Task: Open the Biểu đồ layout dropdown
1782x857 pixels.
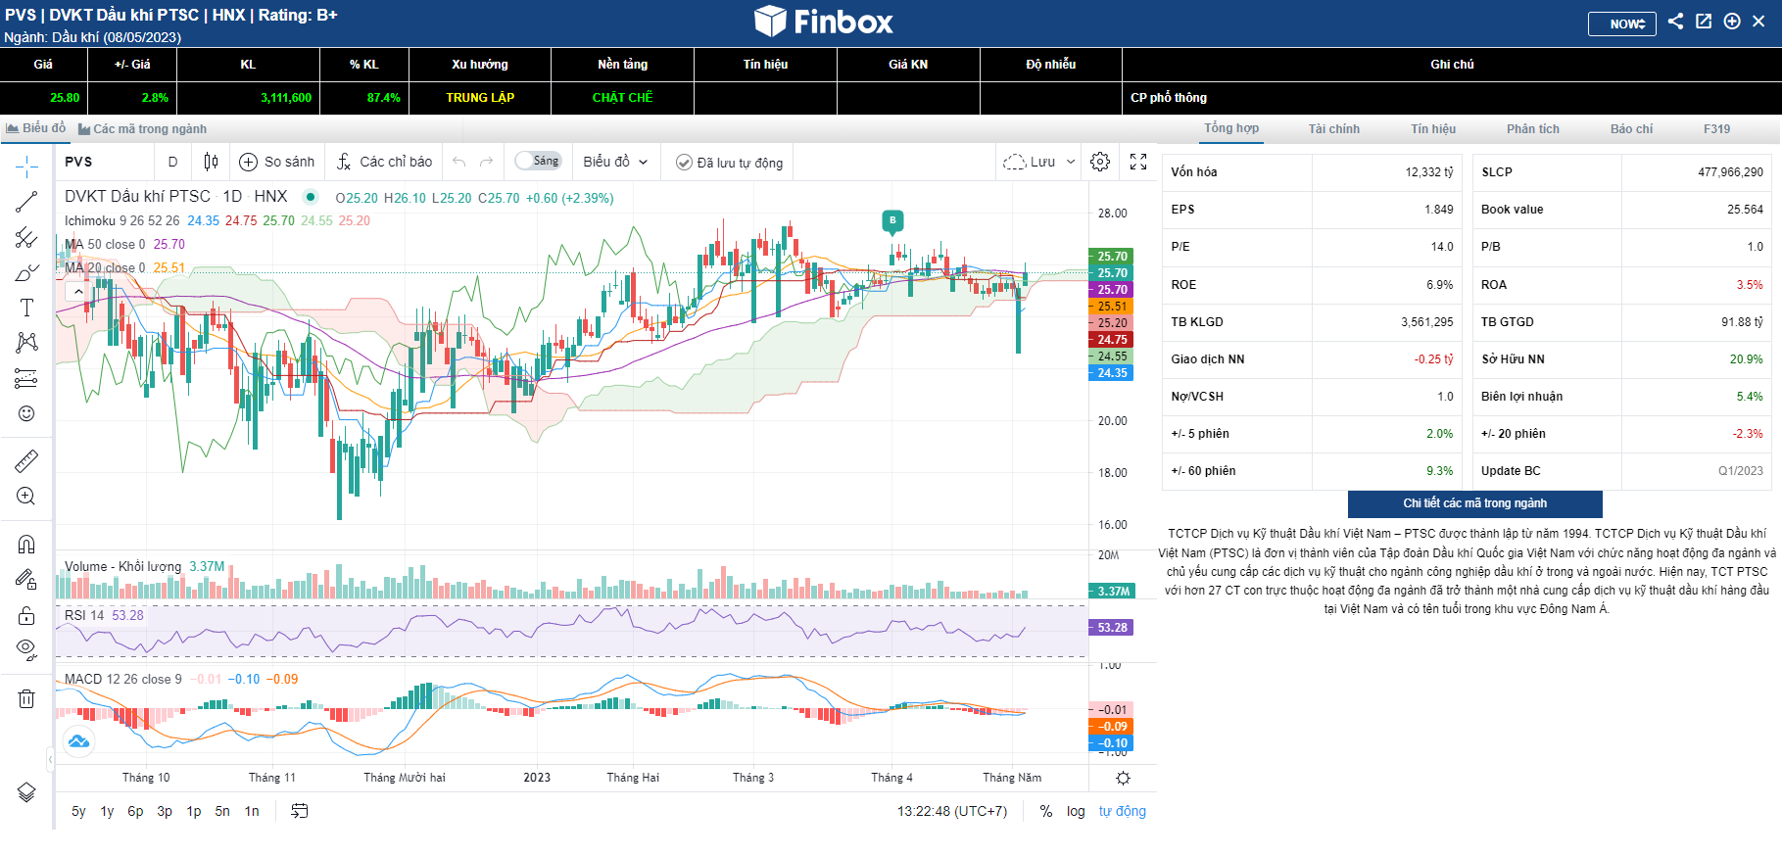Action: point(615,162)
